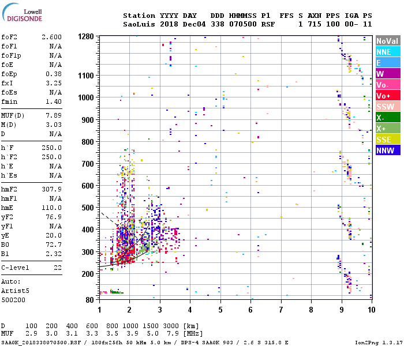Image resolution: width=404 pixels, height=346 pixels.
Task: Click the 500 km height axis label
Action: pos(88,208)
